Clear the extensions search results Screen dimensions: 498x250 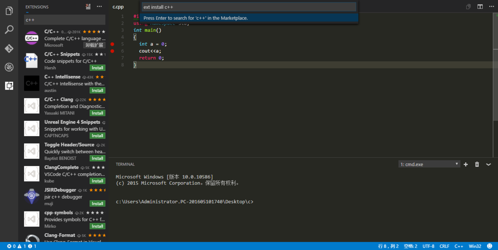[x=88, y=6]
